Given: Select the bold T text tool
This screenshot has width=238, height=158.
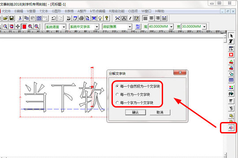Looking at the screenshot, I should (x=231, y=41).
